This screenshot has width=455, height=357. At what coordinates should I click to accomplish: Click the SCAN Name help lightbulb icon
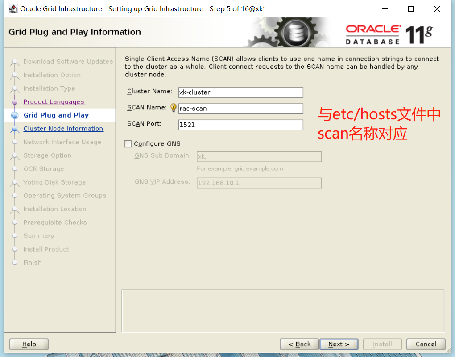173,108
